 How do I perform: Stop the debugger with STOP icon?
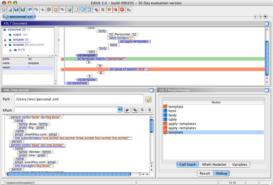tap(122, 9)
